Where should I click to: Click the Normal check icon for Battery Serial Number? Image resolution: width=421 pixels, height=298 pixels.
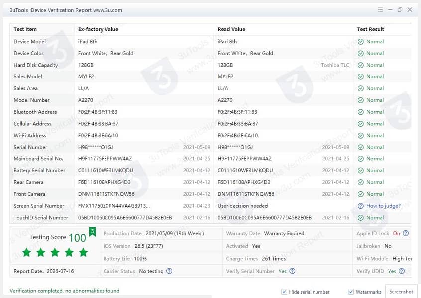(x=361, y=171)
